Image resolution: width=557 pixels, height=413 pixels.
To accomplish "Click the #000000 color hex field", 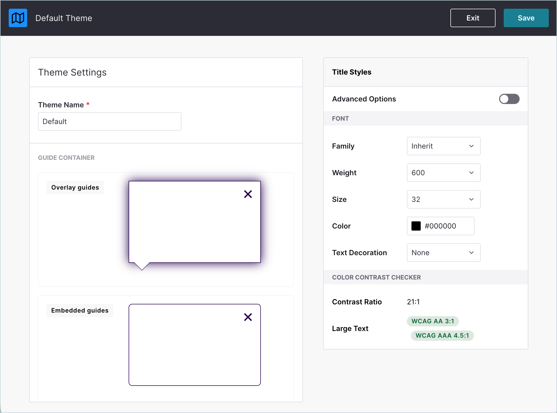I will pos(440,226).
